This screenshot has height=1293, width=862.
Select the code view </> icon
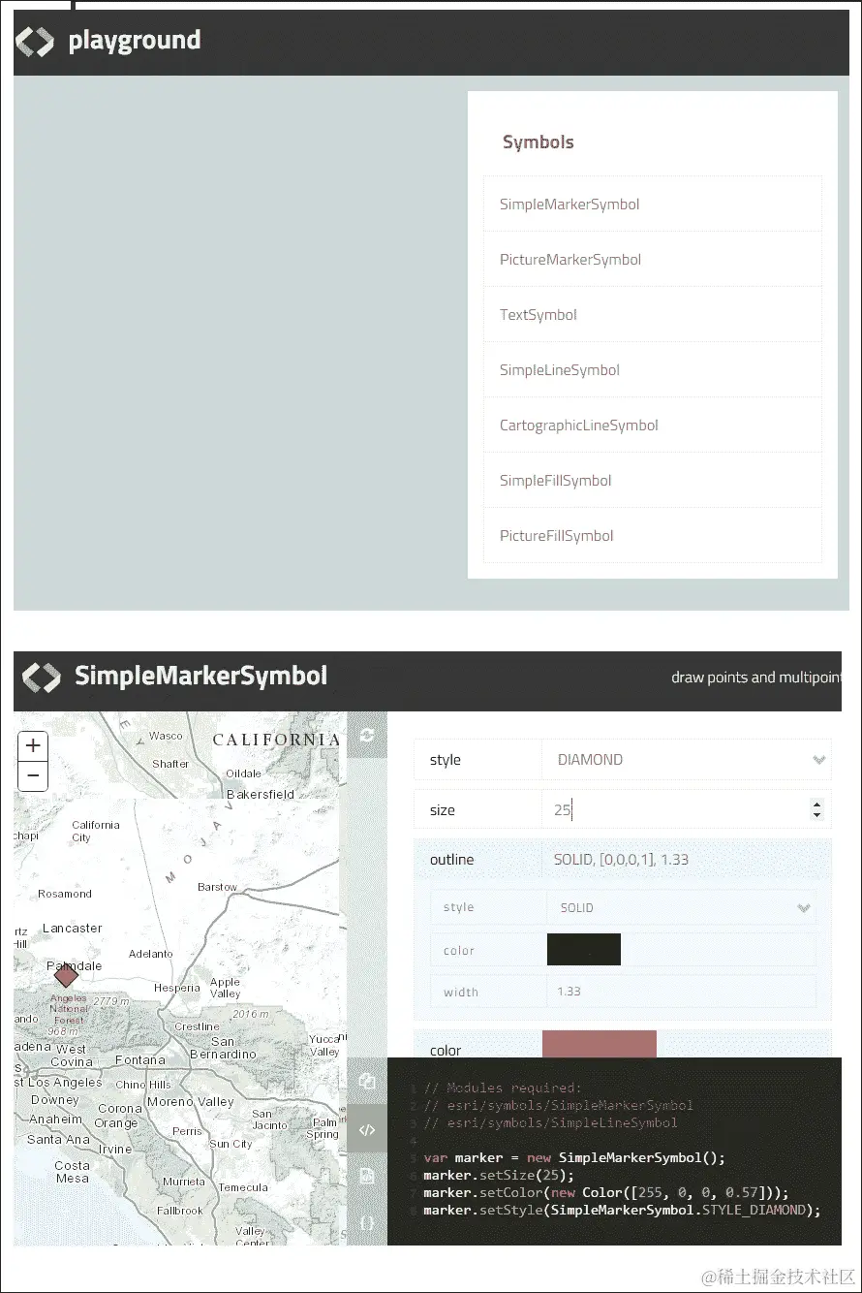point(367,1129)
